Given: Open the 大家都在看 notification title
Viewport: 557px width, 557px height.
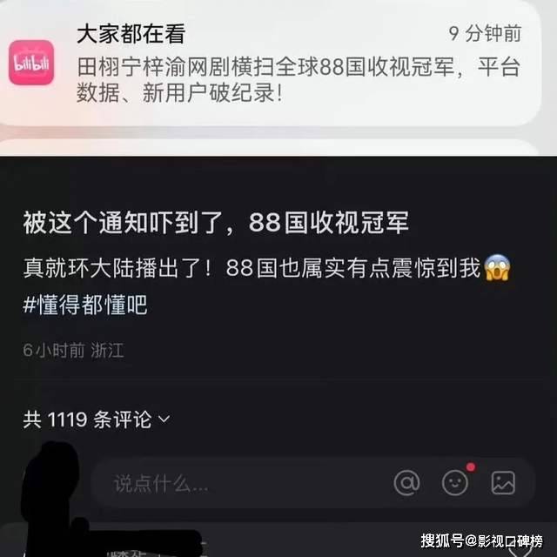Looking at the screenshot, I should (x=131, y=34).
